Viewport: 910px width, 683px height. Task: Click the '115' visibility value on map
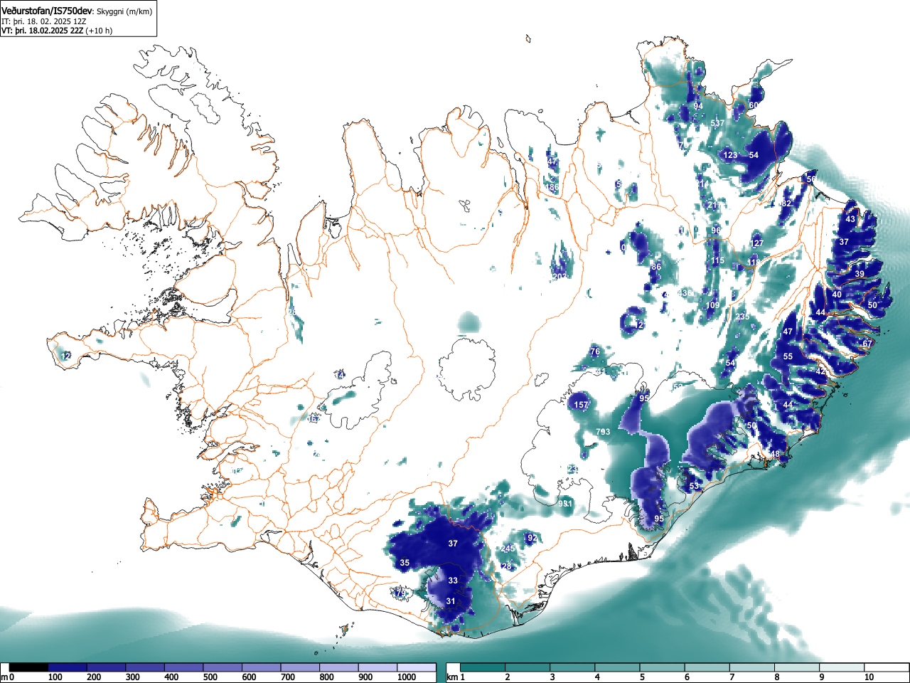click(x=718, y=261)
